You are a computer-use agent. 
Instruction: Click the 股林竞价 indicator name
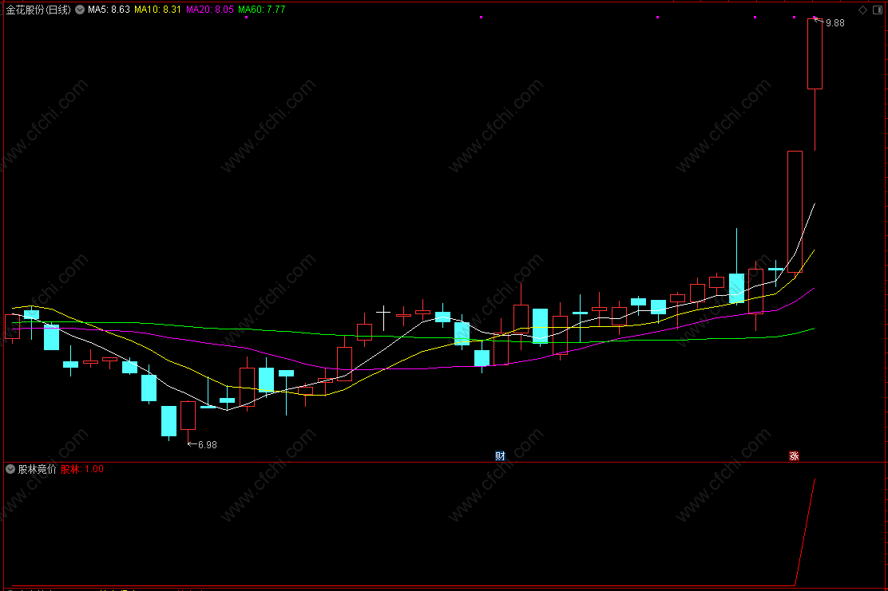[38, 469]
